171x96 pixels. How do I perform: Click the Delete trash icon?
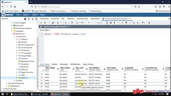(x=77, y=23)
